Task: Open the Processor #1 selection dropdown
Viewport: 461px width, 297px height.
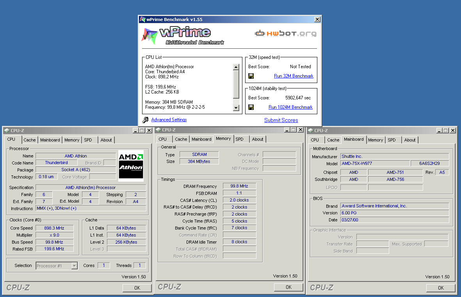Action: [x=75, y=266]
